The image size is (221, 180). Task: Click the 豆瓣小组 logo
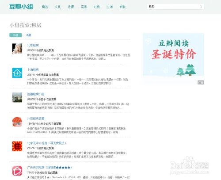click(x=21, y=7)
